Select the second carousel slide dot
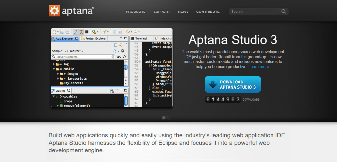 [x=168, y=118]
